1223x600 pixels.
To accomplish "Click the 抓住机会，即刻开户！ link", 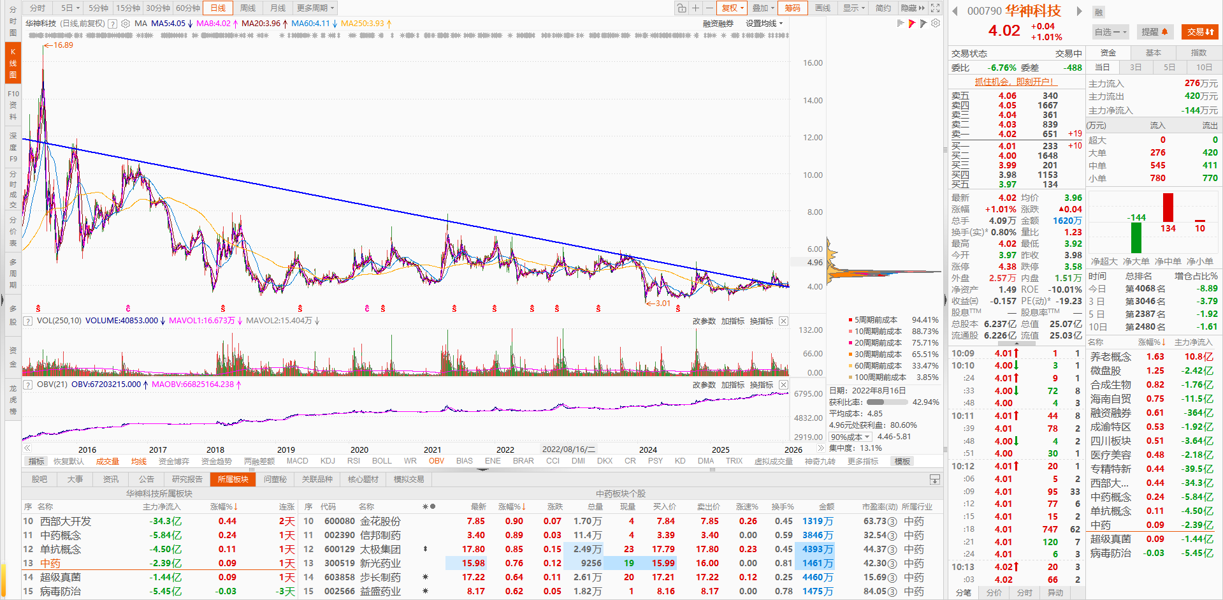I will point(1016,82).
